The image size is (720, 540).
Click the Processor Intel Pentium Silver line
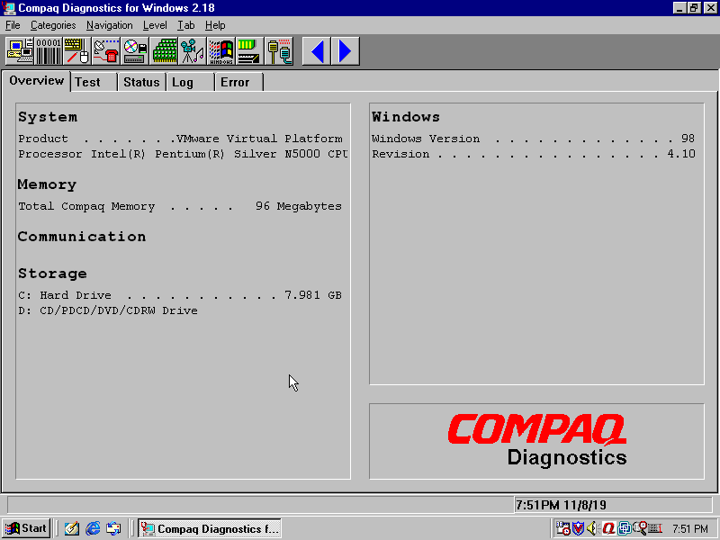tap(183, 154)
